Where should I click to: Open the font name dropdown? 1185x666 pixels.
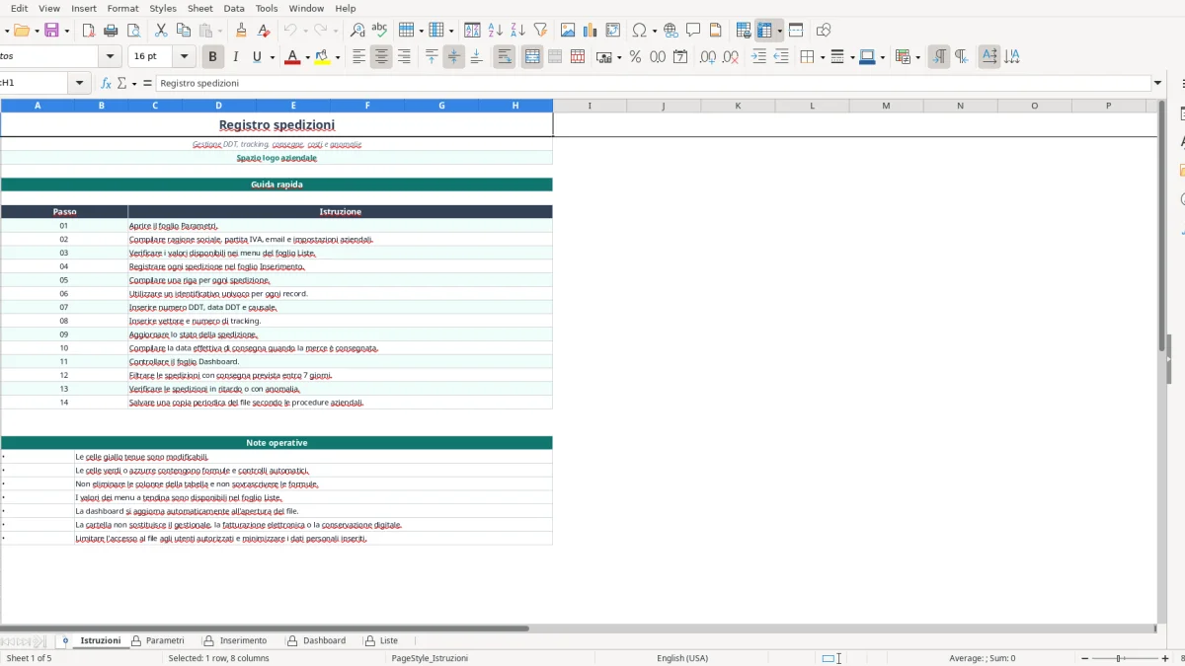click(x=111, y=57)
